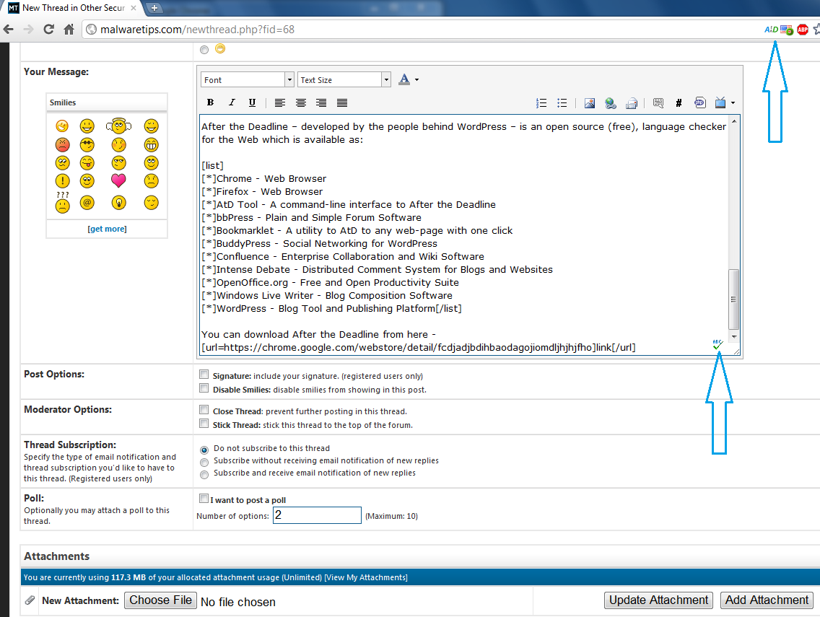The height and width of the screenshot is (617, 820).
Task: Insert bulleted list in editor
Action: [x=562, y=102]
